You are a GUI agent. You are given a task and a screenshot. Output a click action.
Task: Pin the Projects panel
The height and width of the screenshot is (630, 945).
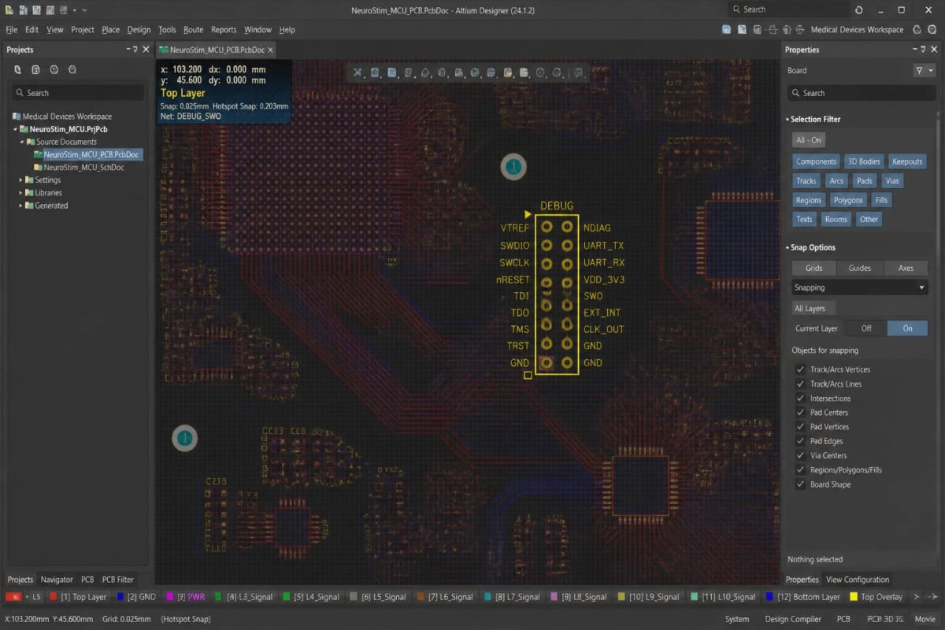point(135,50)
